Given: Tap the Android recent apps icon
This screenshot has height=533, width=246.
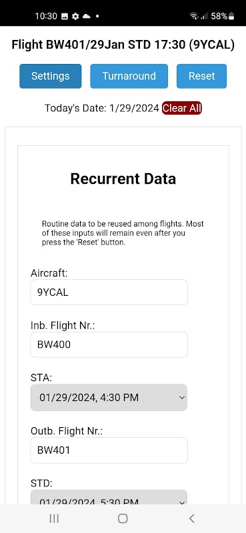Looking at the screenshot, I should click(54, 518).
